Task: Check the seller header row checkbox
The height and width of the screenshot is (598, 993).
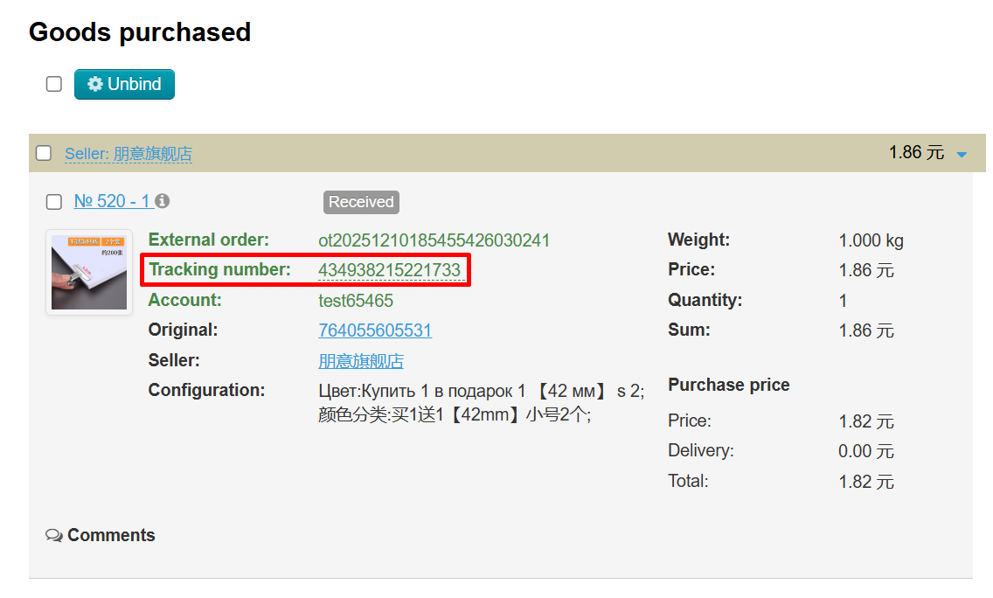Action: (x=44, y=154)
